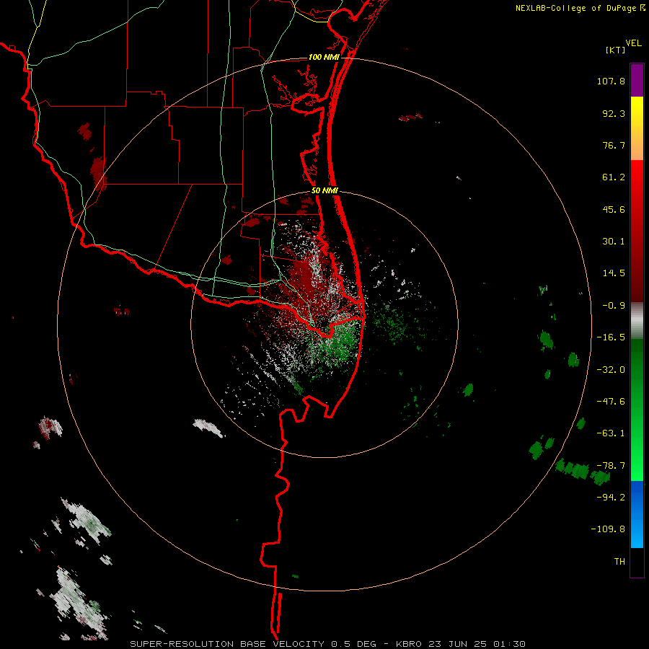This screenshot has width=649, height=649.
Task: Click the 61.2 velocity scale value
Action: click(614, 177)
